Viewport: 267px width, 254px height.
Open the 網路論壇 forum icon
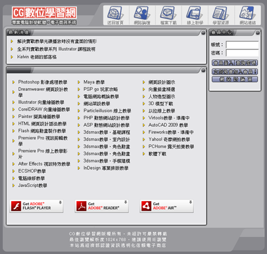[142, 15]
